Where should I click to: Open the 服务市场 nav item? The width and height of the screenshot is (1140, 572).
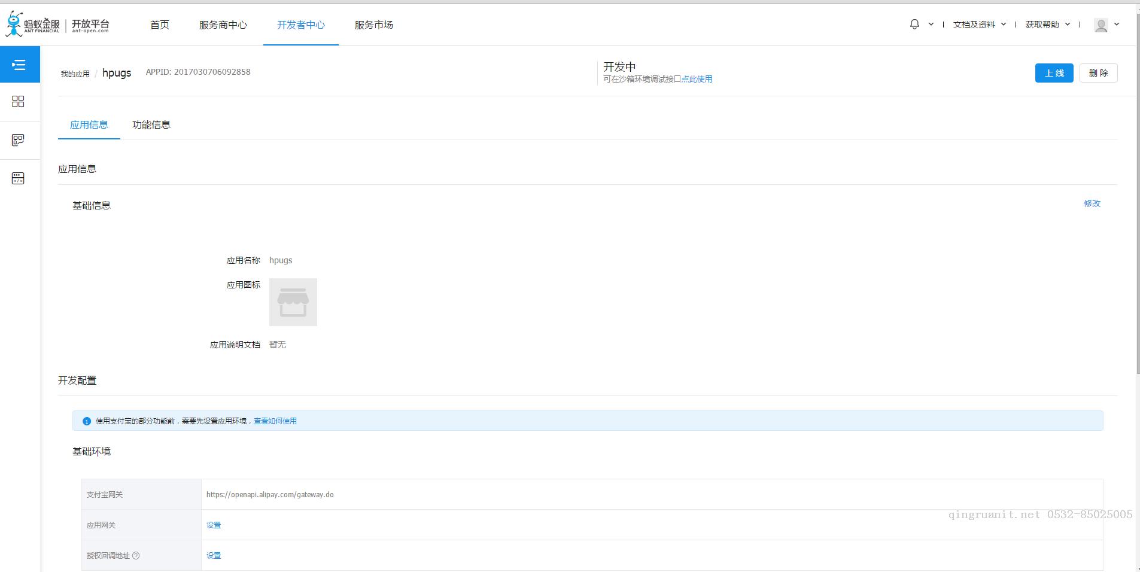[374, 25]
